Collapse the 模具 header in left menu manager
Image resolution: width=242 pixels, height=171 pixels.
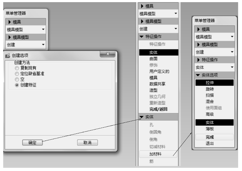26,22
